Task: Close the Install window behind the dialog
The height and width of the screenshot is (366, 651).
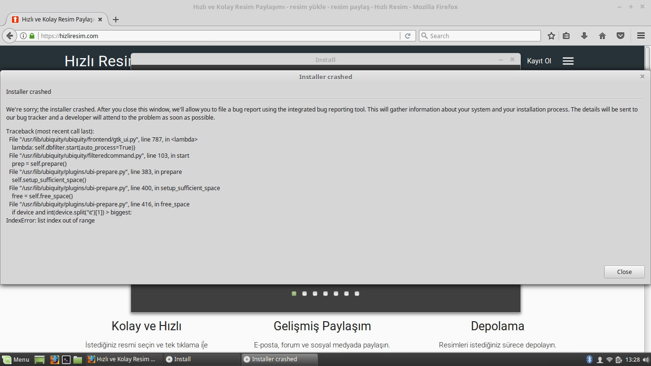Action: pos(512,60)
